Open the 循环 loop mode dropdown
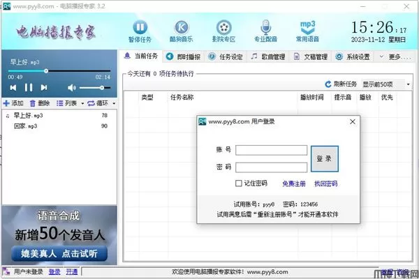The height and width of the screenshot is (279, 419). click(x=114, y=104)
